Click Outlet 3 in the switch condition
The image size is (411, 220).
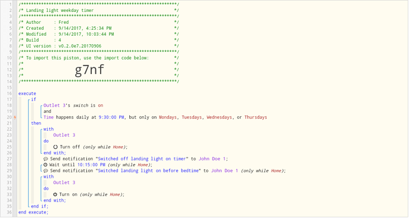pyautogui.click(x=55, y=106)
